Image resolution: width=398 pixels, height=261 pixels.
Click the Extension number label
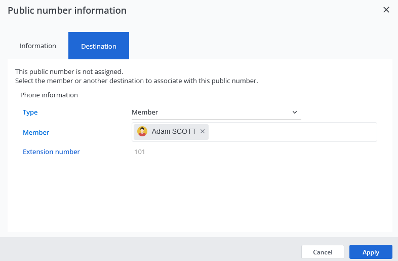(51, 152)
